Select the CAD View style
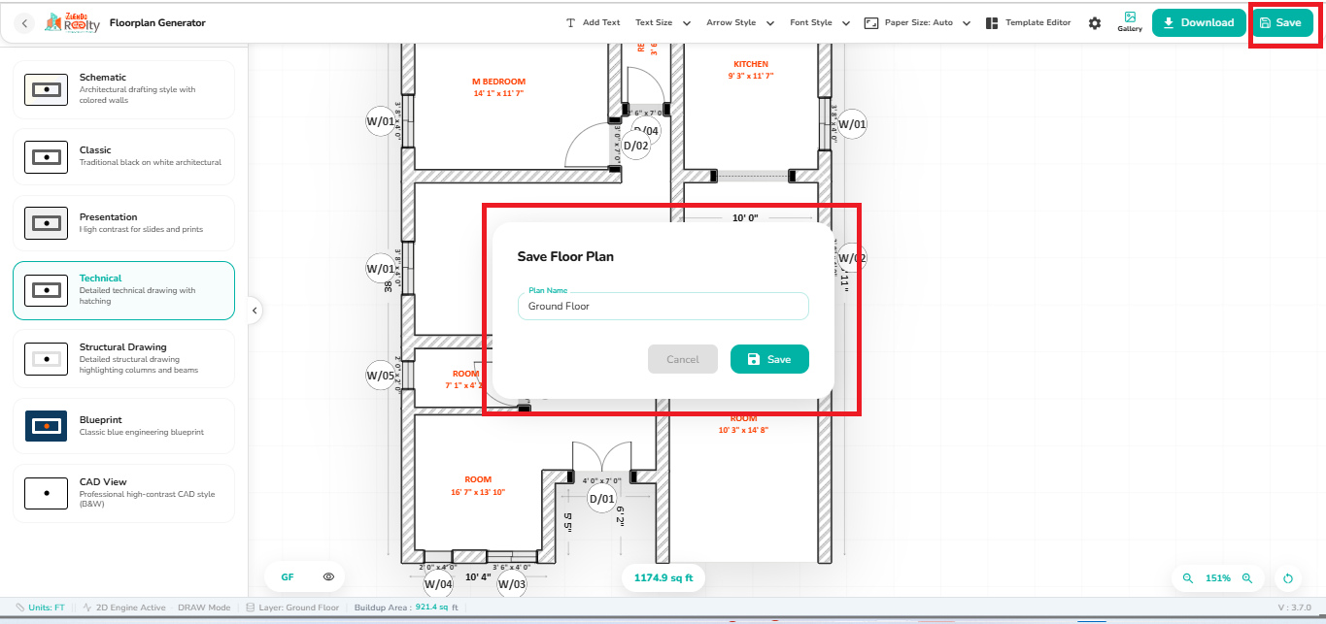The height and width of the screenshot is (624, 1326). click(x=123, y=493)
